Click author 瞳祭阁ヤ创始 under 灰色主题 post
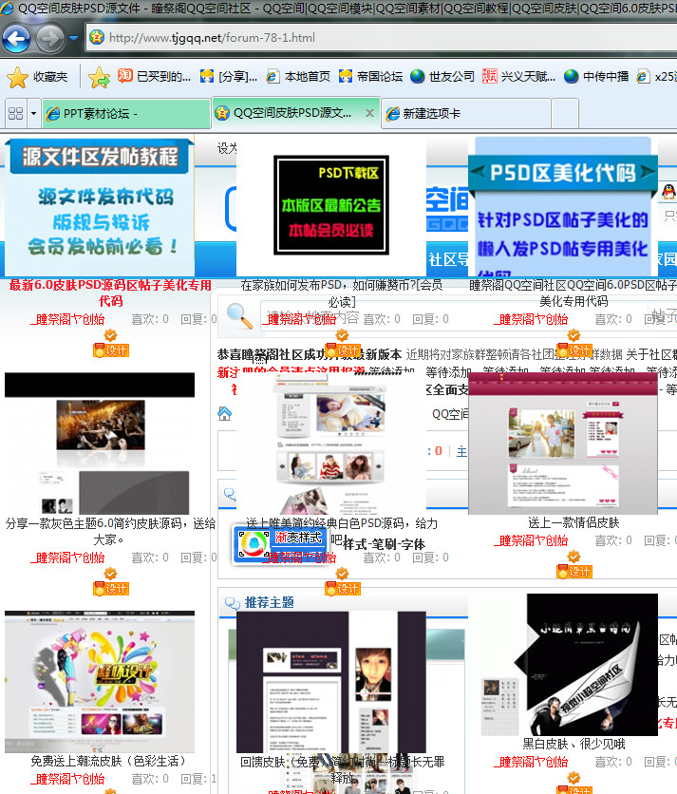This screenshot has height=794, width=677. point(67,558)
